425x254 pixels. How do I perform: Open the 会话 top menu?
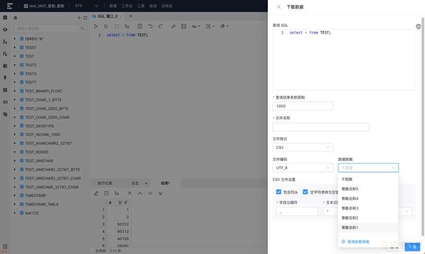[x=153, y=6]
